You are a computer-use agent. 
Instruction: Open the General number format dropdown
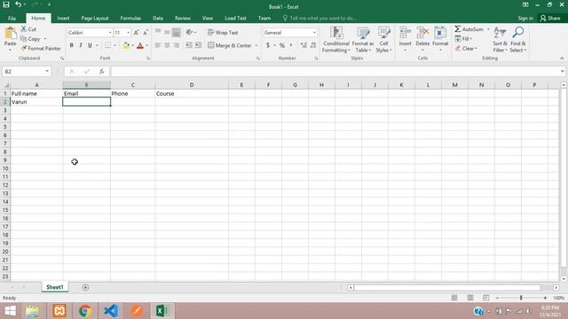(x=314, y=33)
